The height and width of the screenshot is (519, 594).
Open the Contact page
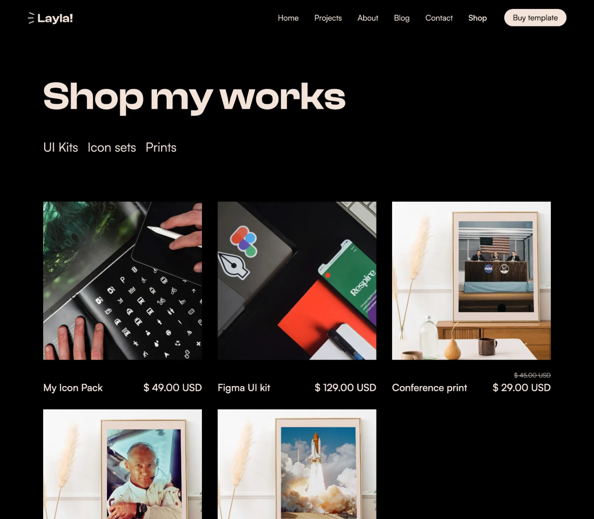click(x=439, y=18)
